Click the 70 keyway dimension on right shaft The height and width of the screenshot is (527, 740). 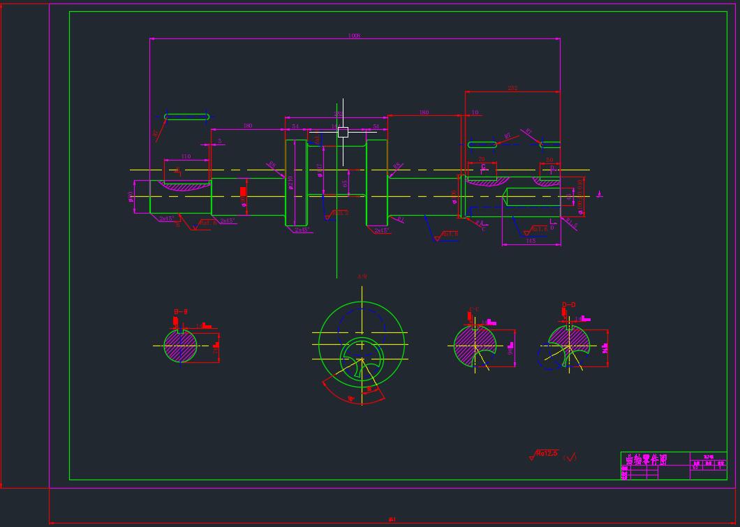pos(481,160)
